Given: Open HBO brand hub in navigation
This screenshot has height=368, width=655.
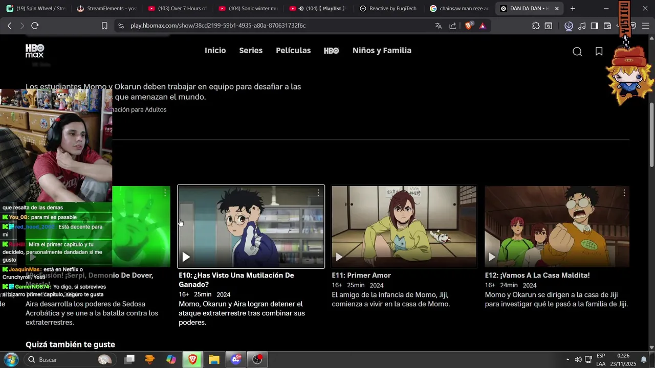Looking at the screenshot, I should coord(331,51).
